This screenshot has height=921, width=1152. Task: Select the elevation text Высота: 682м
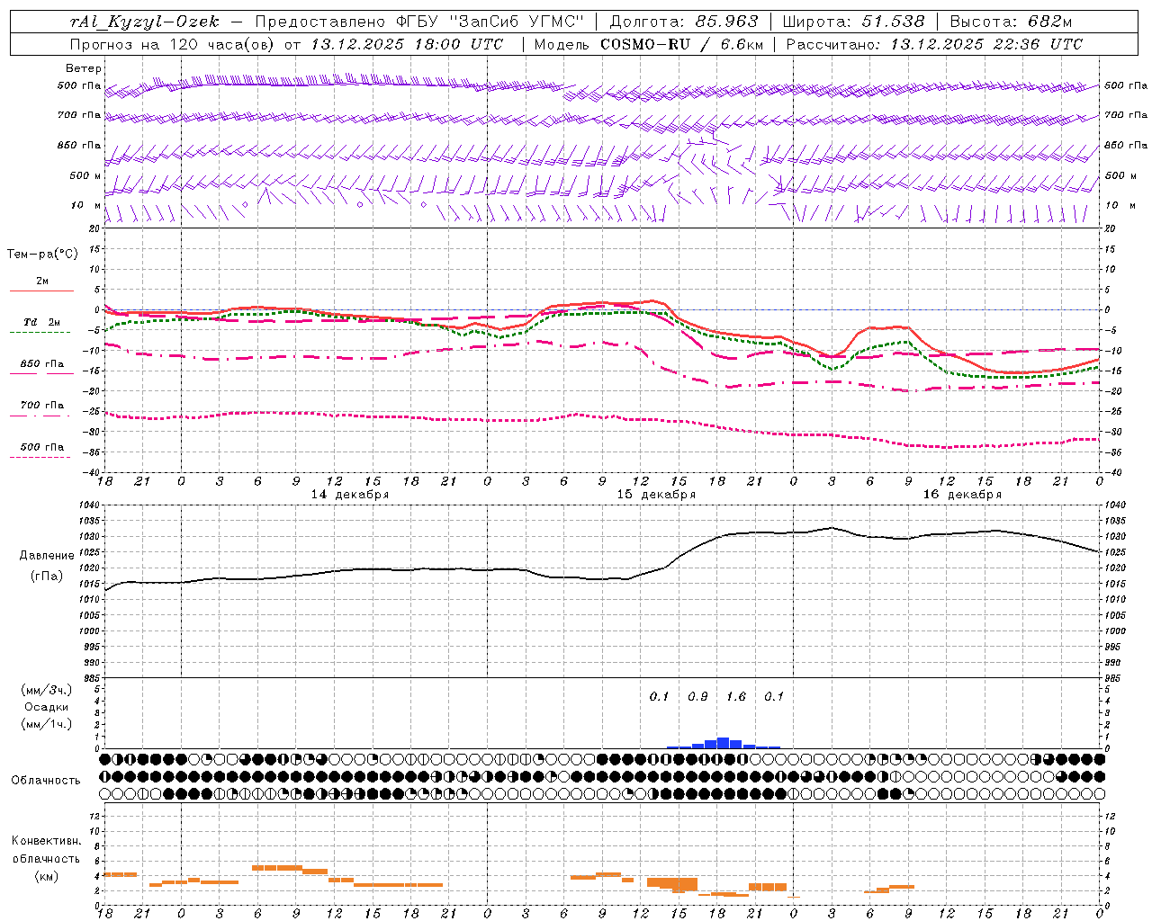[x=1011, y=22]
